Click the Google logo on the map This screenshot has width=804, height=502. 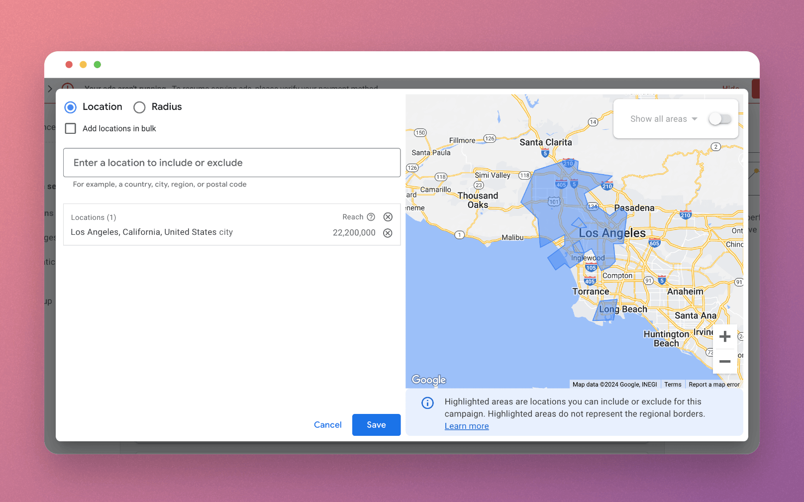coord(428,380)
